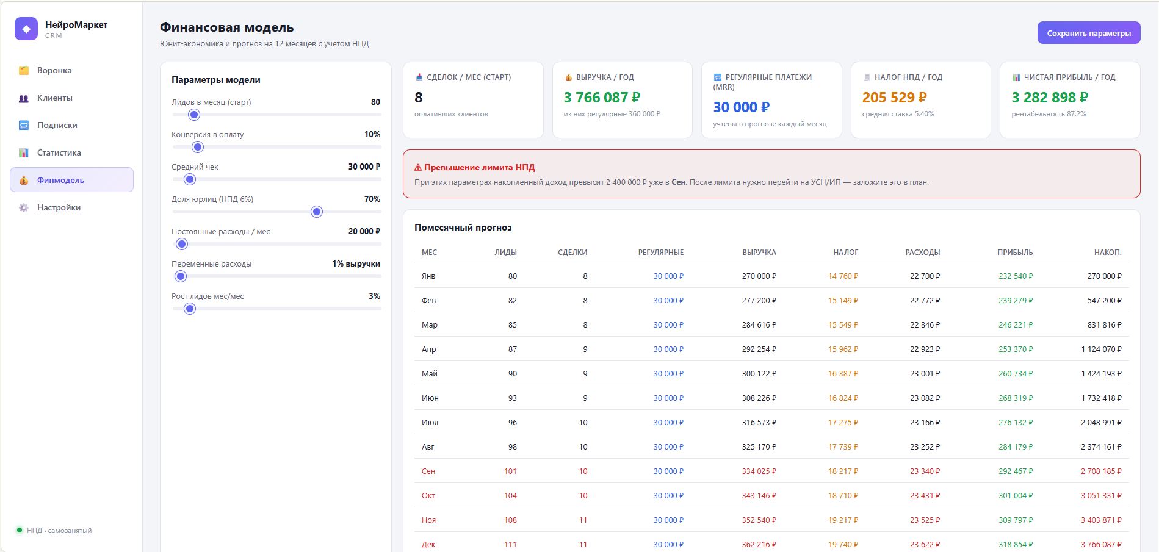The width and height of the screenshot is (1159, 552).
Task: Click the Клиенты people icon
Action: (x=24, y=98)
